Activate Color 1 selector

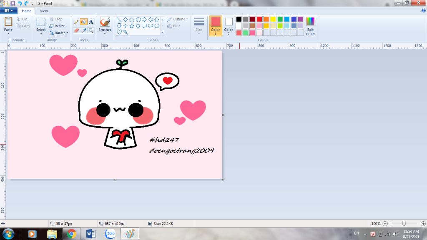point(216,26)
